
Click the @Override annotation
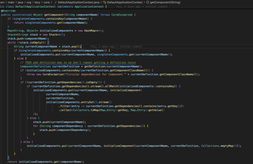click(8, 11)
